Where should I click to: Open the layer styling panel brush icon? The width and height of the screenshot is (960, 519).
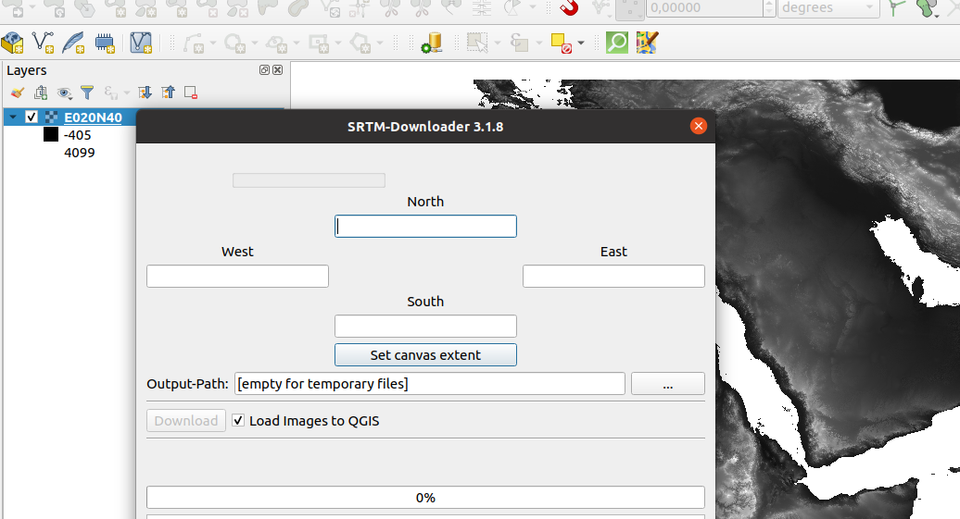pos(17,93)
